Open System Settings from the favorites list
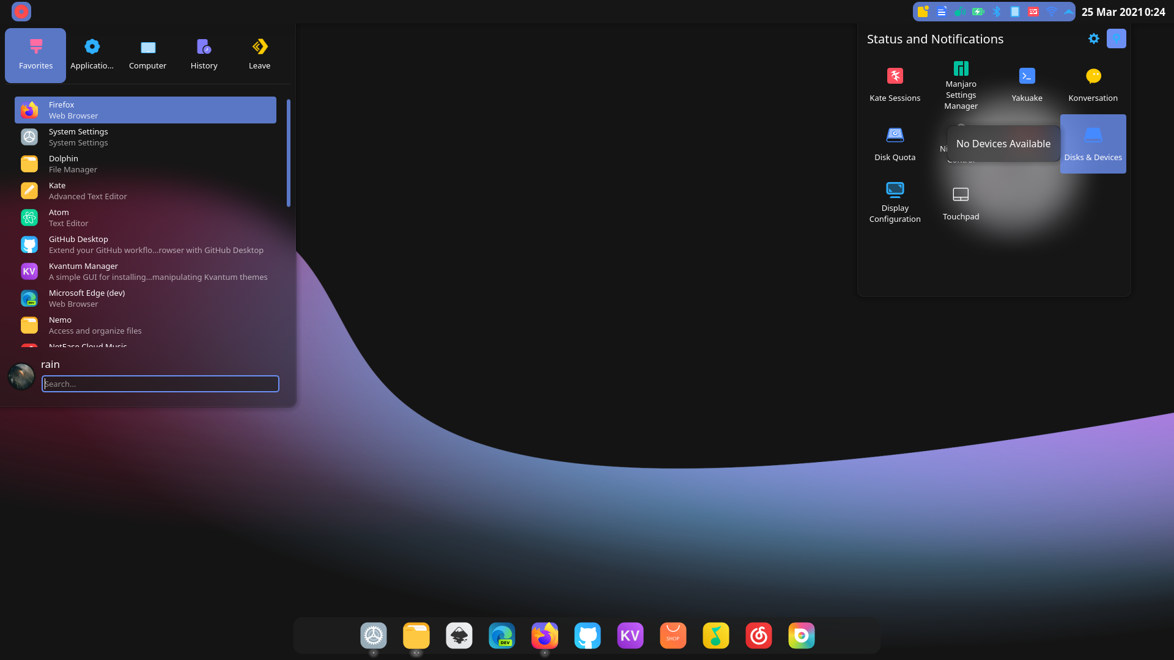The width and height of the screenshot is (1174, 660). pos(146,137)
